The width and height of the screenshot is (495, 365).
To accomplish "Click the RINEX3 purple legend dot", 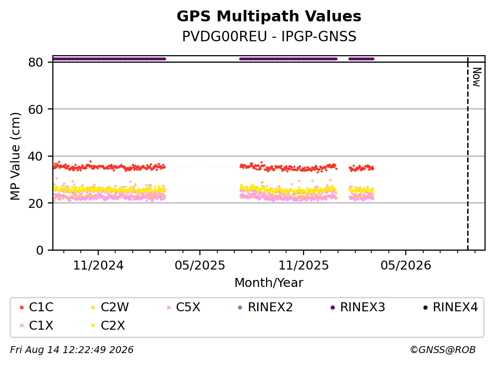I will pyautogui.click(x=332, y=307).
